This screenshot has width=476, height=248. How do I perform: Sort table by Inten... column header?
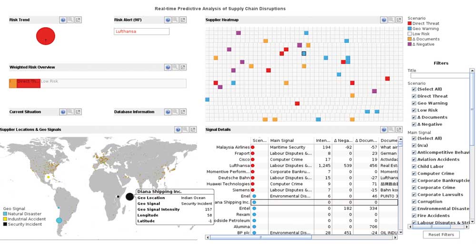pos(323,140)
